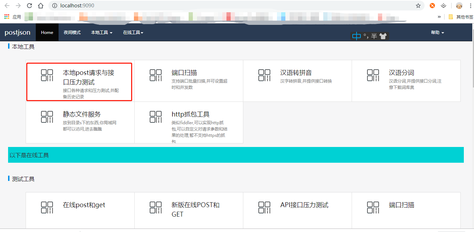Open the API接口压力测试 title link
This screenshot has width=474, height=232.
pyautogui.click(x=304, y=205)
